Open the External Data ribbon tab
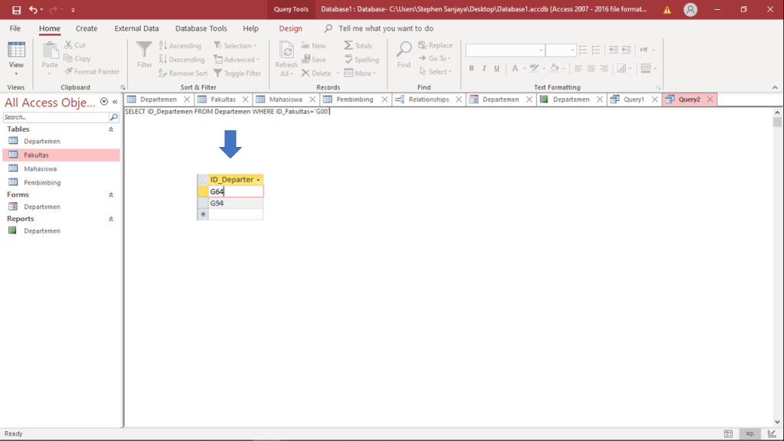Viewport: 784px width, 441px height. click(136, 28)
